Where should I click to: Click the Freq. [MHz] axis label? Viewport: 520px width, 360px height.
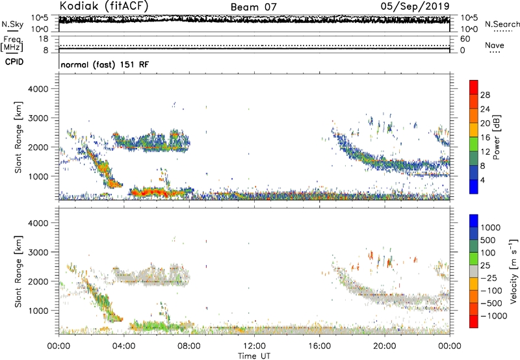pyautogui.click(x=12, y=44)
